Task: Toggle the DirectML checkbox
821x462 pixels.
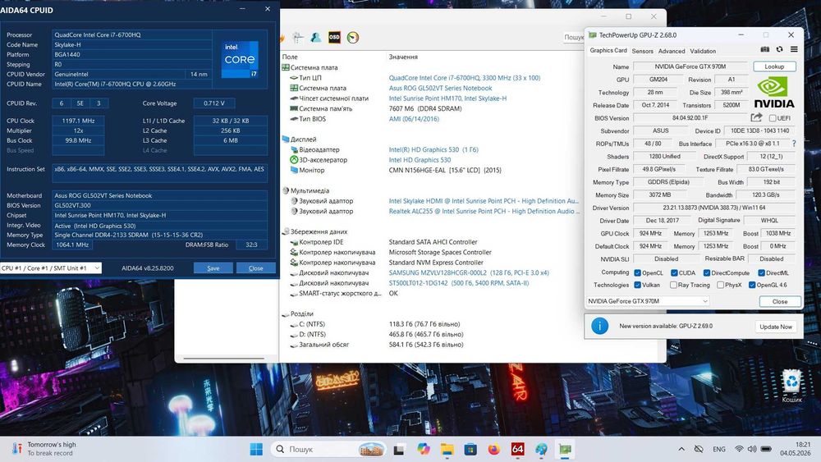Action: pos(761,272)
